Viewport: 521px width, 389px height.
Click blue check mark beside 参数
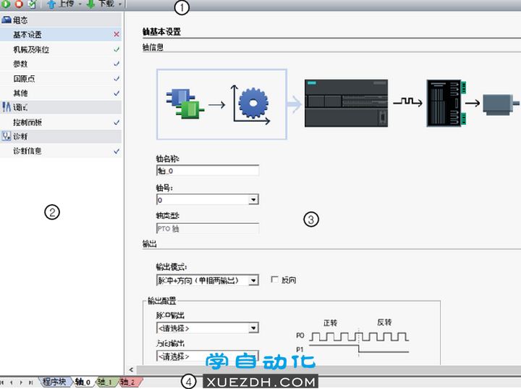117,64
